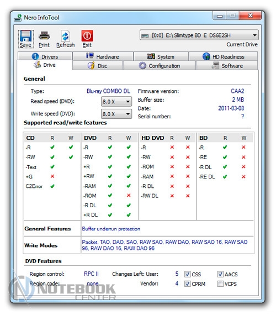Viewport: 276px width, 315px height.
Task: Open the Write speed (DVD) dropdown
Action: (x=116, y=114)
